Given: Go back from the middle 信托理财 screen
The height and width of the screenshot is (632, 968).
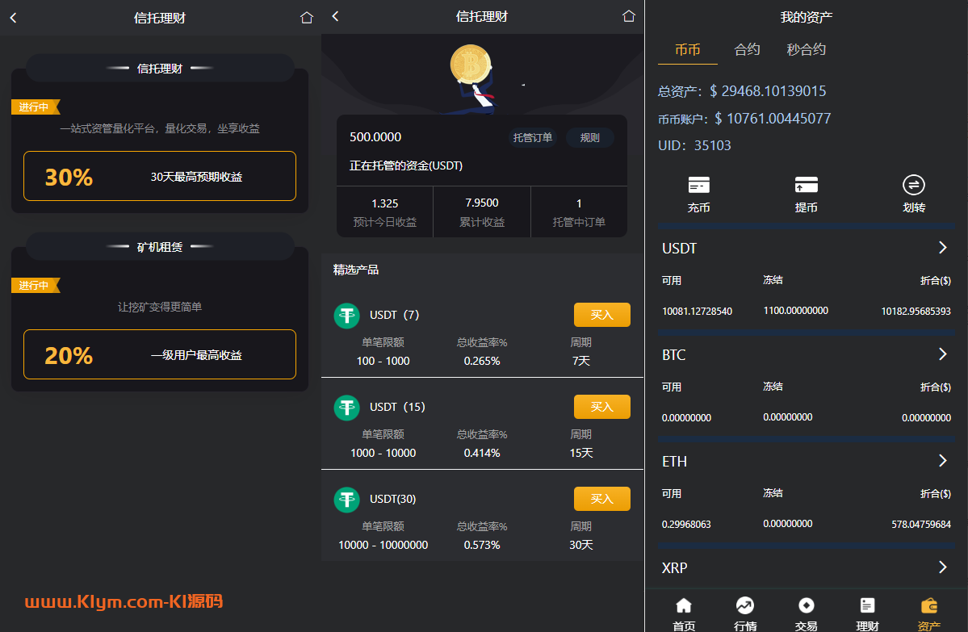Looking at the screenshot, I should pos(335,16).
